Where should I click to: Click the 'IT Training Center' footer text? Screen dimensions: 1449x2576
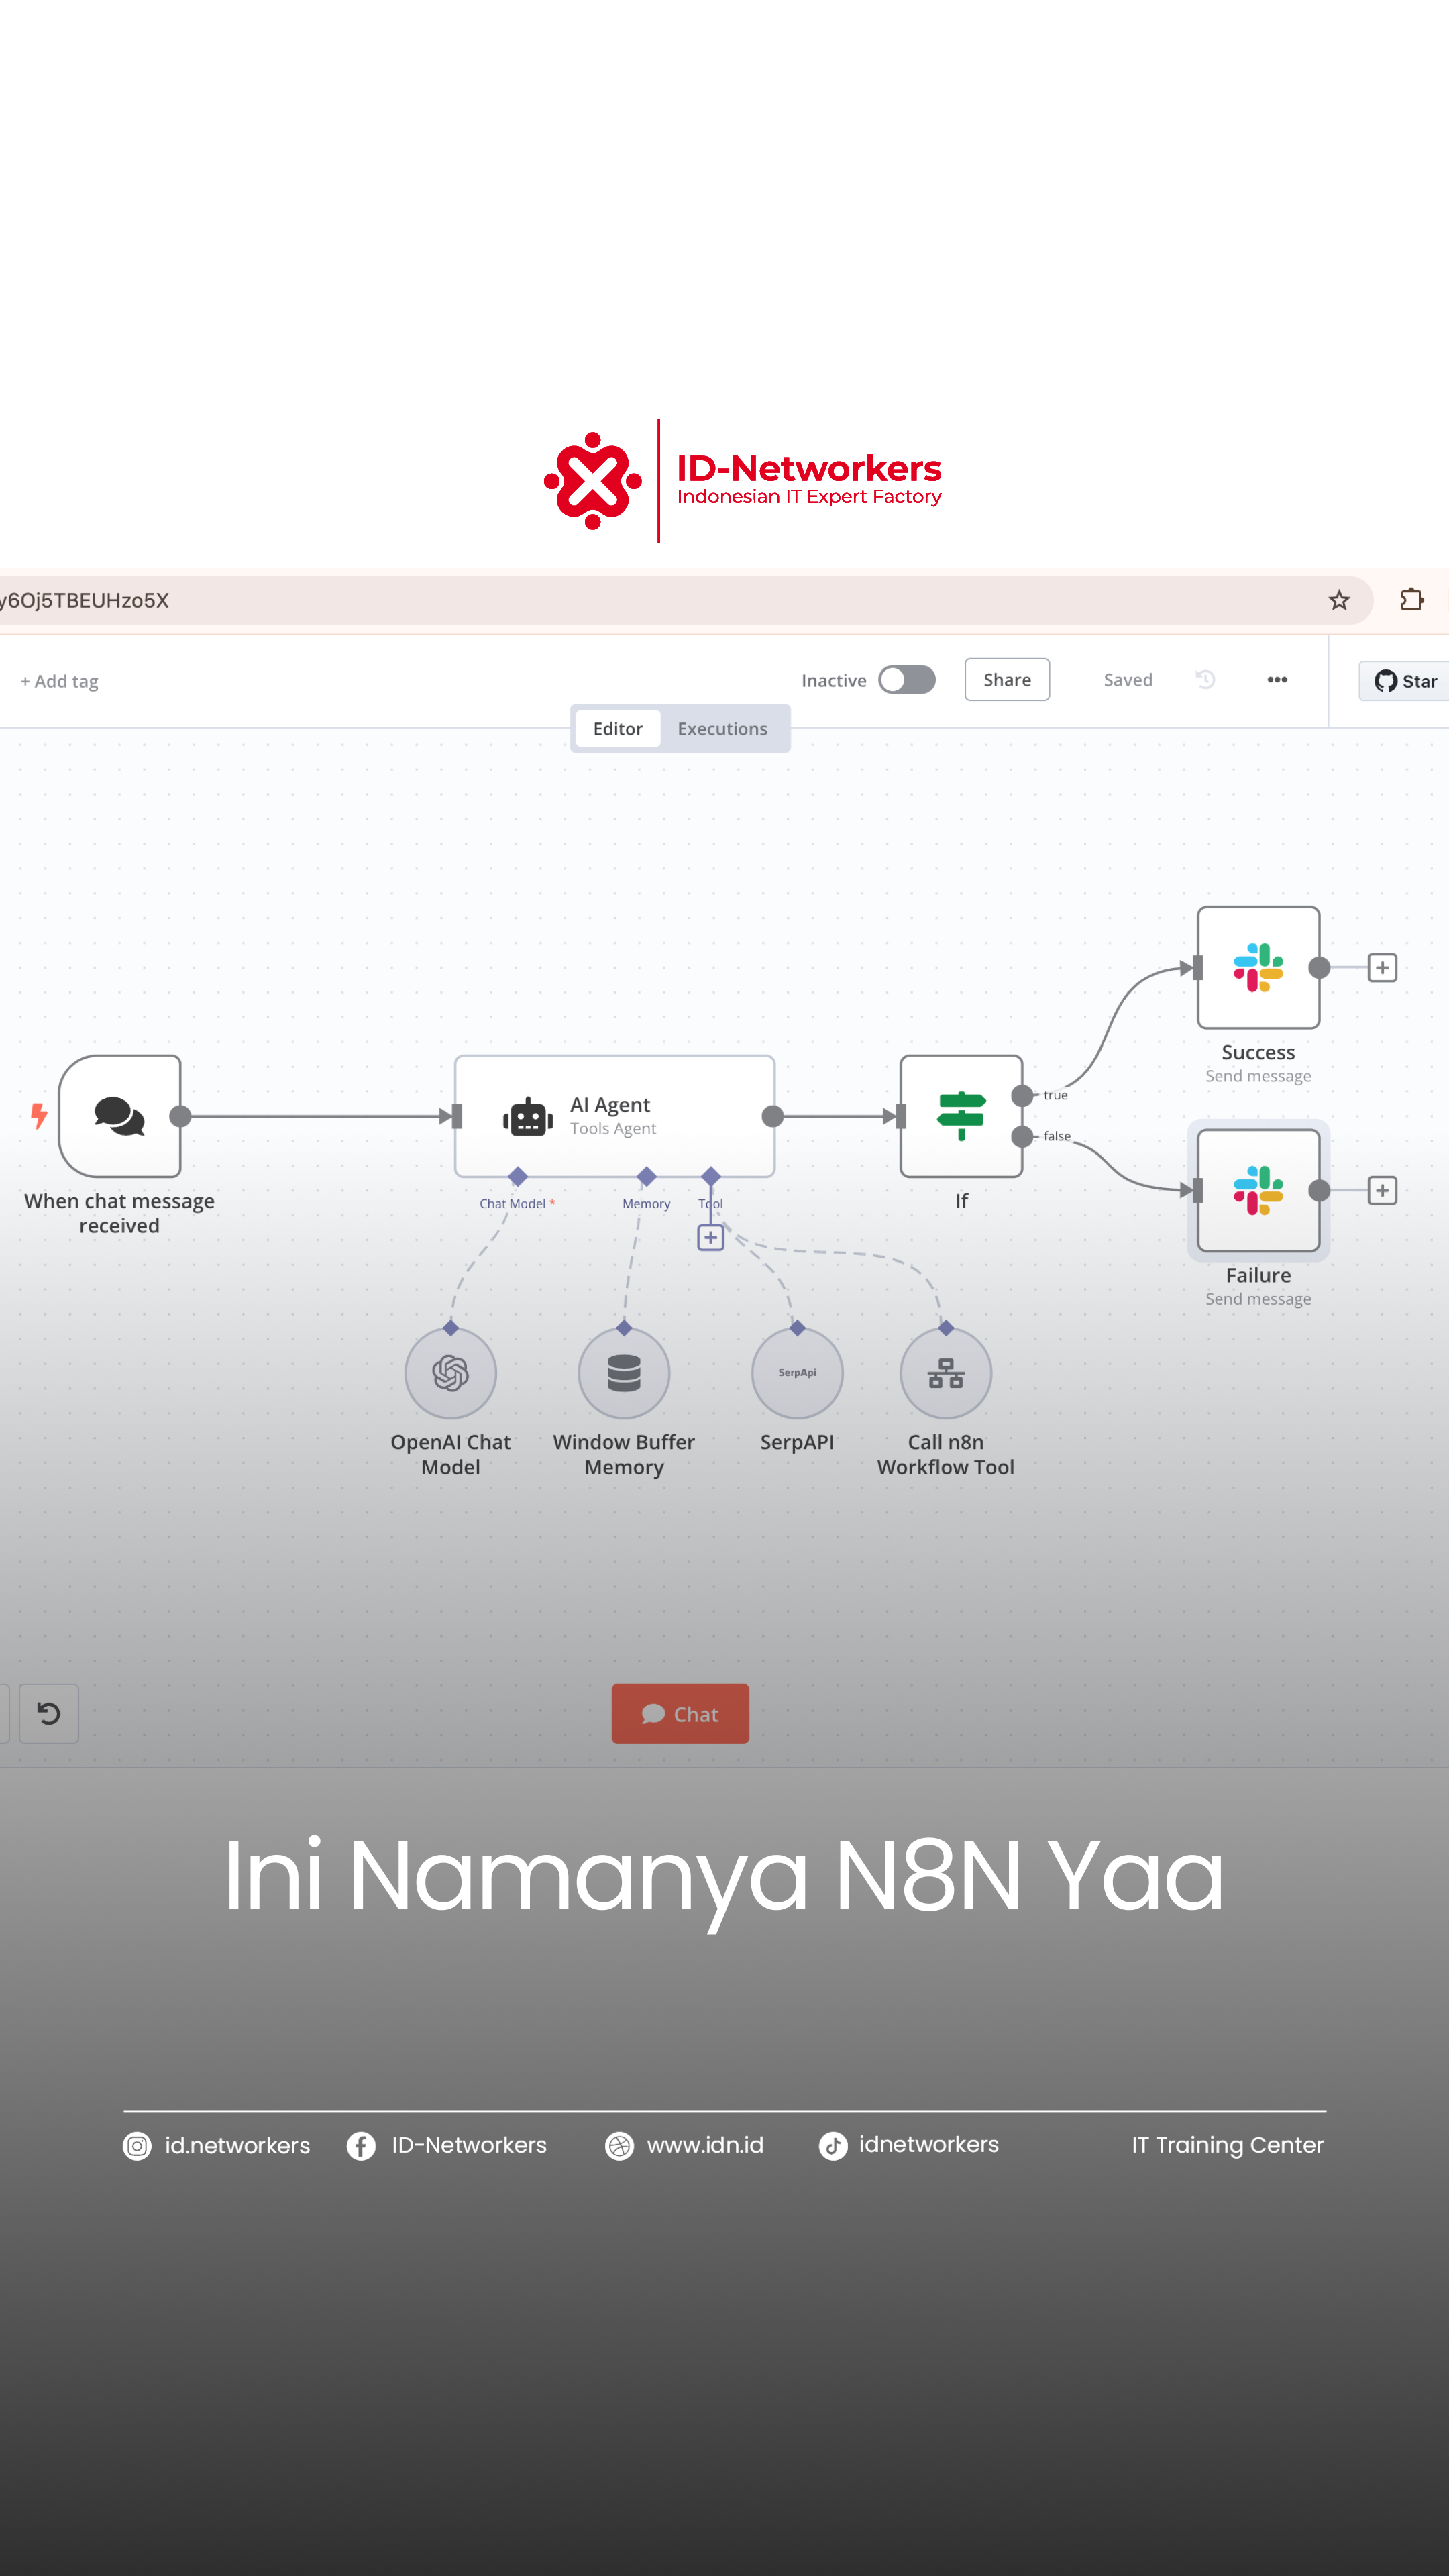1227,2146
